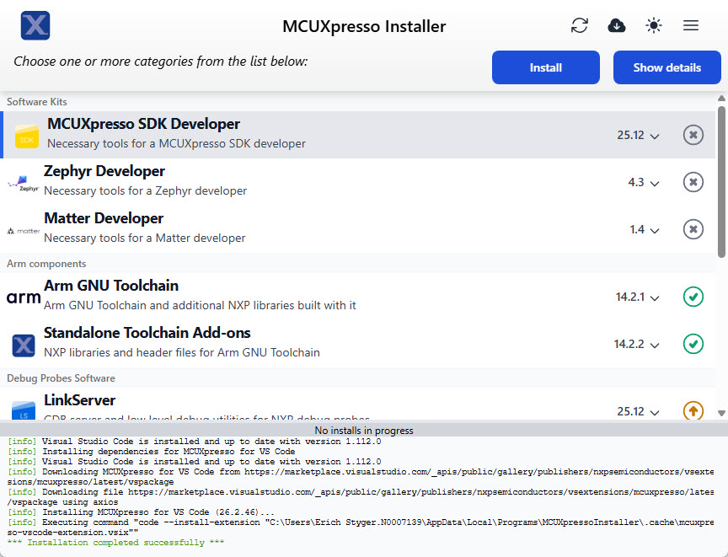The image size is (728, 557).
Task: Select the Zephyr Developer list entry
Action: (x=253, y=181)
